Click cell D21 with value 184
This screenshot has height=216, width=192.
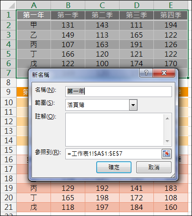[x=136, y=207]
